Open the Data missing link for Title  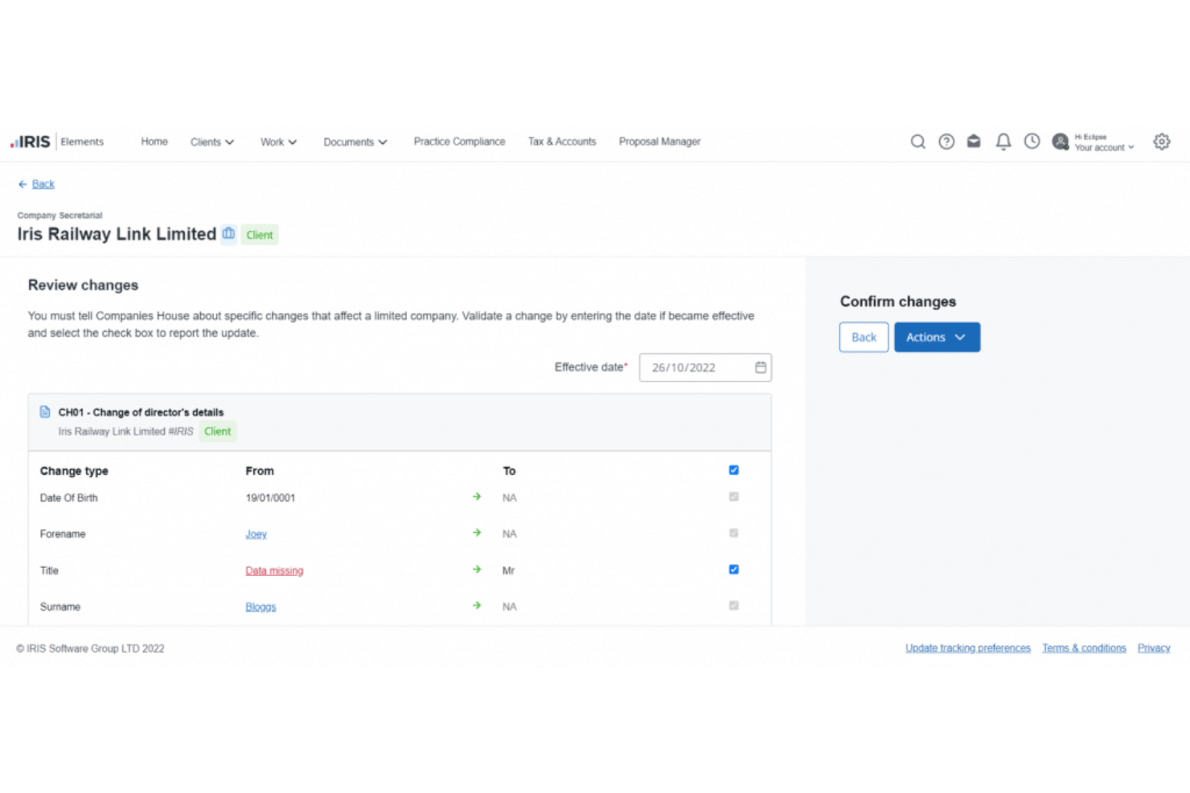tap(274, 570)
